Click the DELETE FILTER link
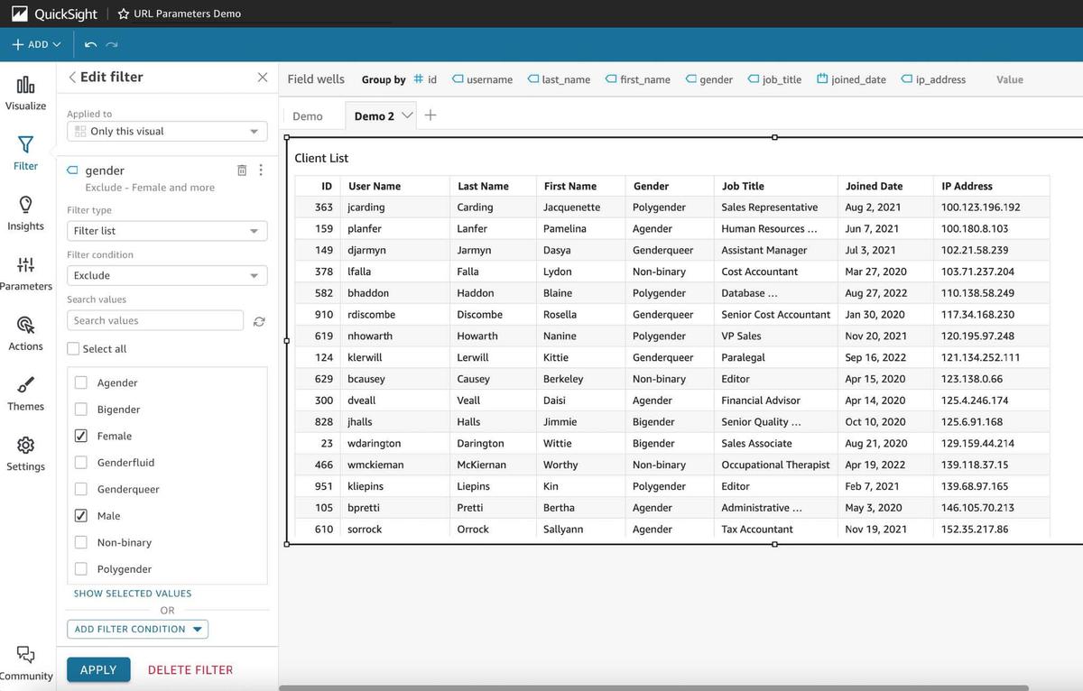Viewport: 1083px width, 691px height. (x=190, y=669)
